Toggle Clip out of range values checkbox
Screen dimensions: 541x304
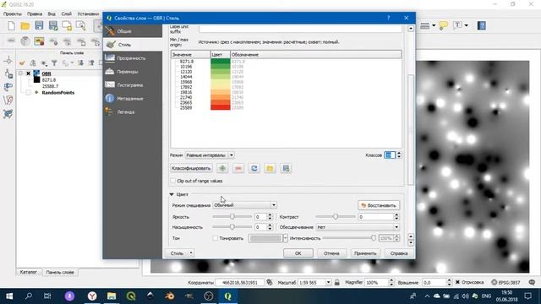point(173,181)
